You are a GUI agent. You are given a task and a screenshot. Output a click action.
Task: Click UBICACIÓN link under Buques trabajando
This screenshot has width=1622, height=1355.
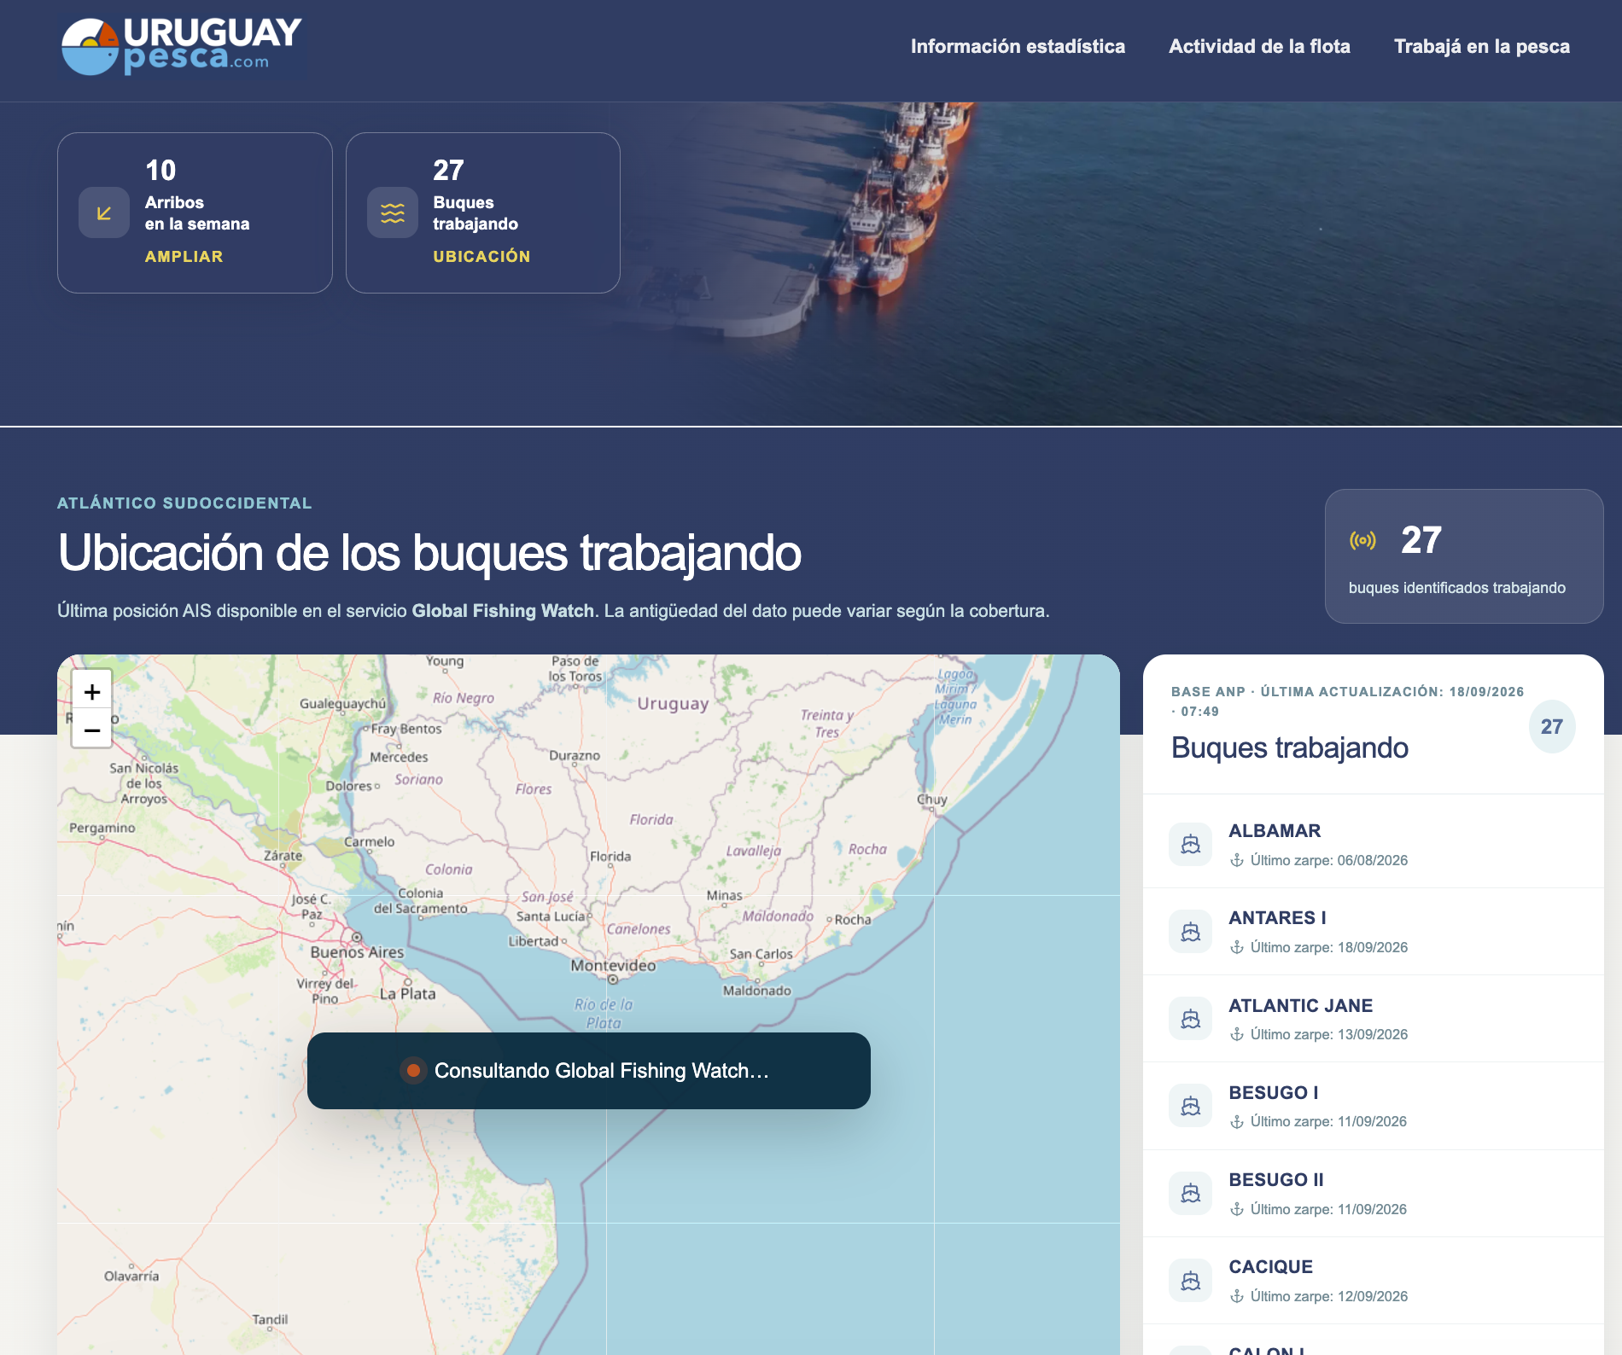(481, 256)
